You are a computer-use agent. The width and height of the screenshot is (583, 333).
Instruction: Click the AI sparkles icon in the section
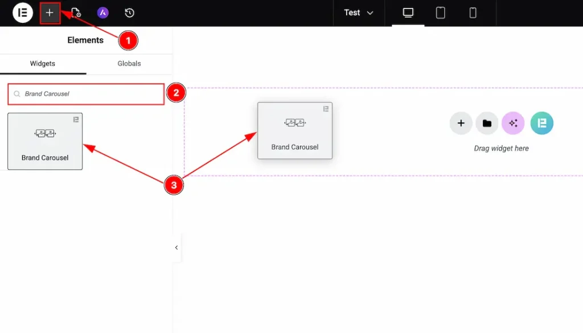click(513, 123)
